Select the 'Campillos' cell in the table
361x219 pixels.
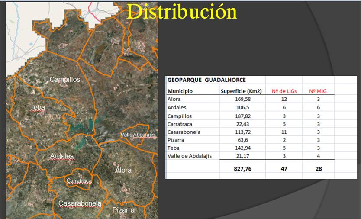(x=180, y=116)
